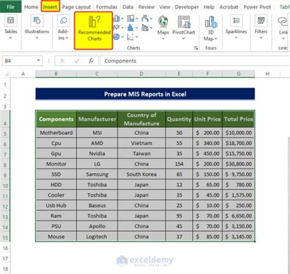Select row 16 header
This screenshot has height=274, width=290.
(5, 248)
